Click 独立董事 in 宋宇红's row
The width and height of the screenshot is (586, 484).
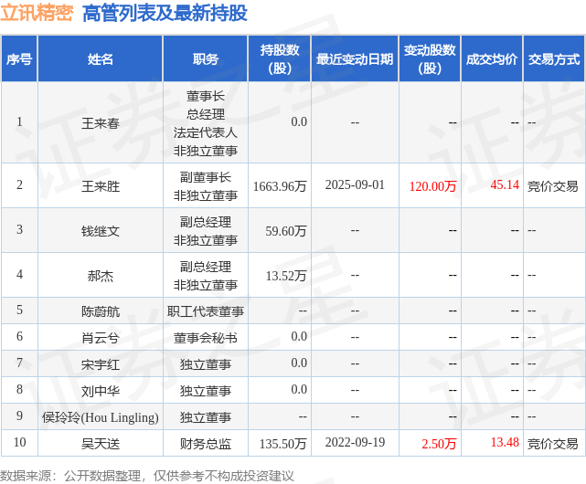[x=205, y=364]
